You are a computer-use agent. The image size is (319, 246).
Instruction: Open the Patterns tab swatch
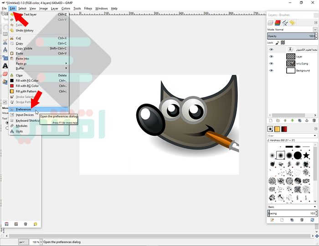pos(277,129)
